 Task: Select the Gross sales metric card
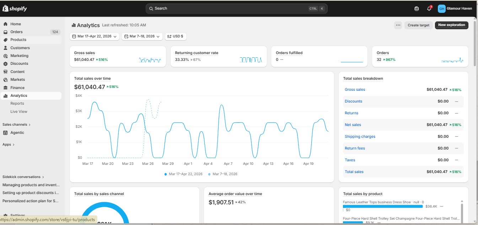[x=118, y=56]
